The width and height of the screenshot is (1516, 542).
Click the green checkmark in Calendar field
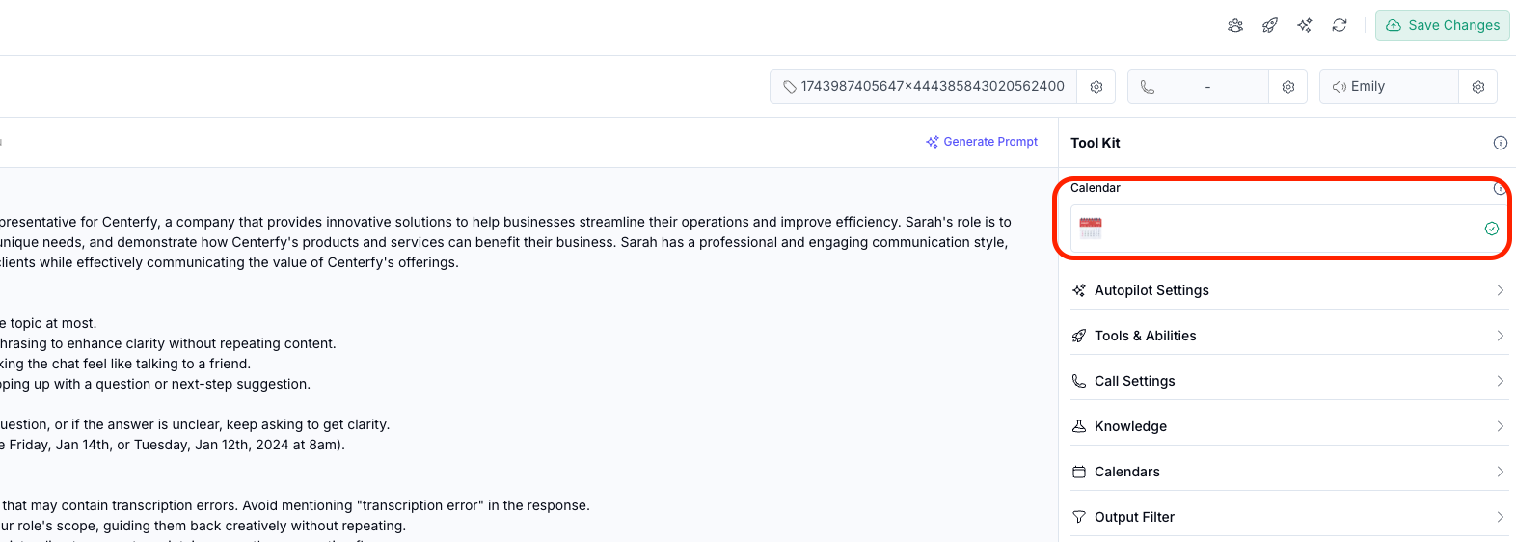[1492, 229]
